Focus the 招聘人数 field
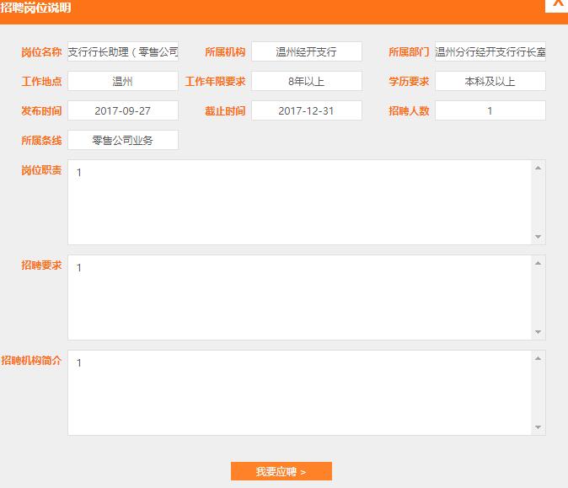The image size is (568, 488). click(x=490, y=110)
